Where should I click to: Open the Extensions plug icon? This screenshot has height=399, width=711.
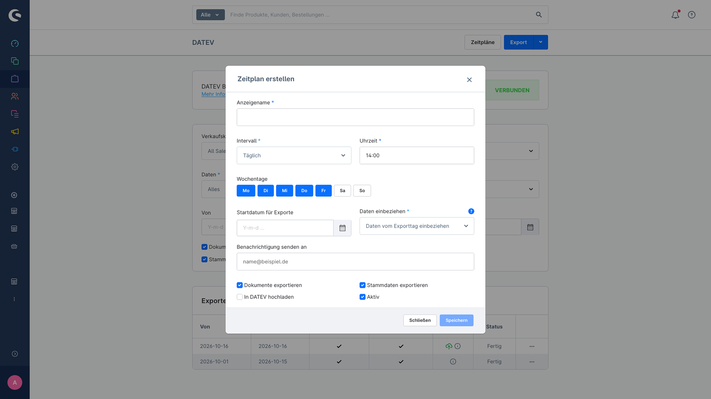tap(15, 149)
